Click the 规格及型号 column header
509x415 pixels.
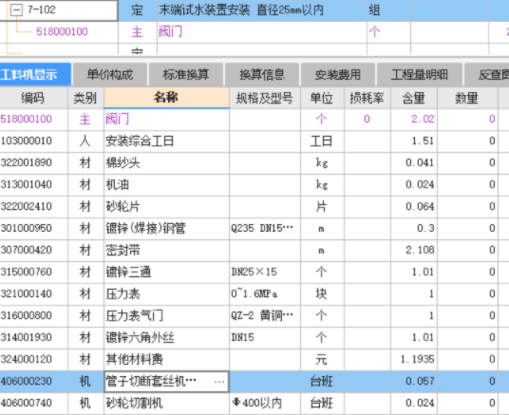pos(265,98)
